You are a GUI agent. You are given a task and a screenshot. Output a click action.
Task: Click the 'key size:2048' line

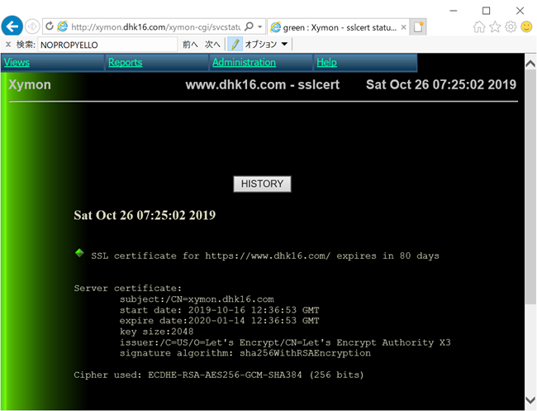(156, 332)
